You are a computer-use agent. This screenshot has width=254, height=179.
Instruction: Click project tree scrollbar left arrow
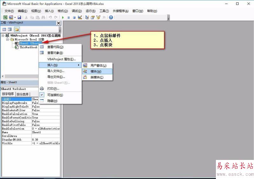[3, 76]
